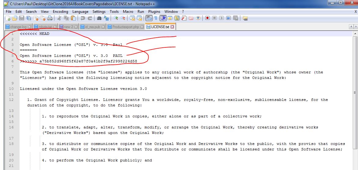
Task: Close the id_rsa.pub tab
Action: pos(103,27)
